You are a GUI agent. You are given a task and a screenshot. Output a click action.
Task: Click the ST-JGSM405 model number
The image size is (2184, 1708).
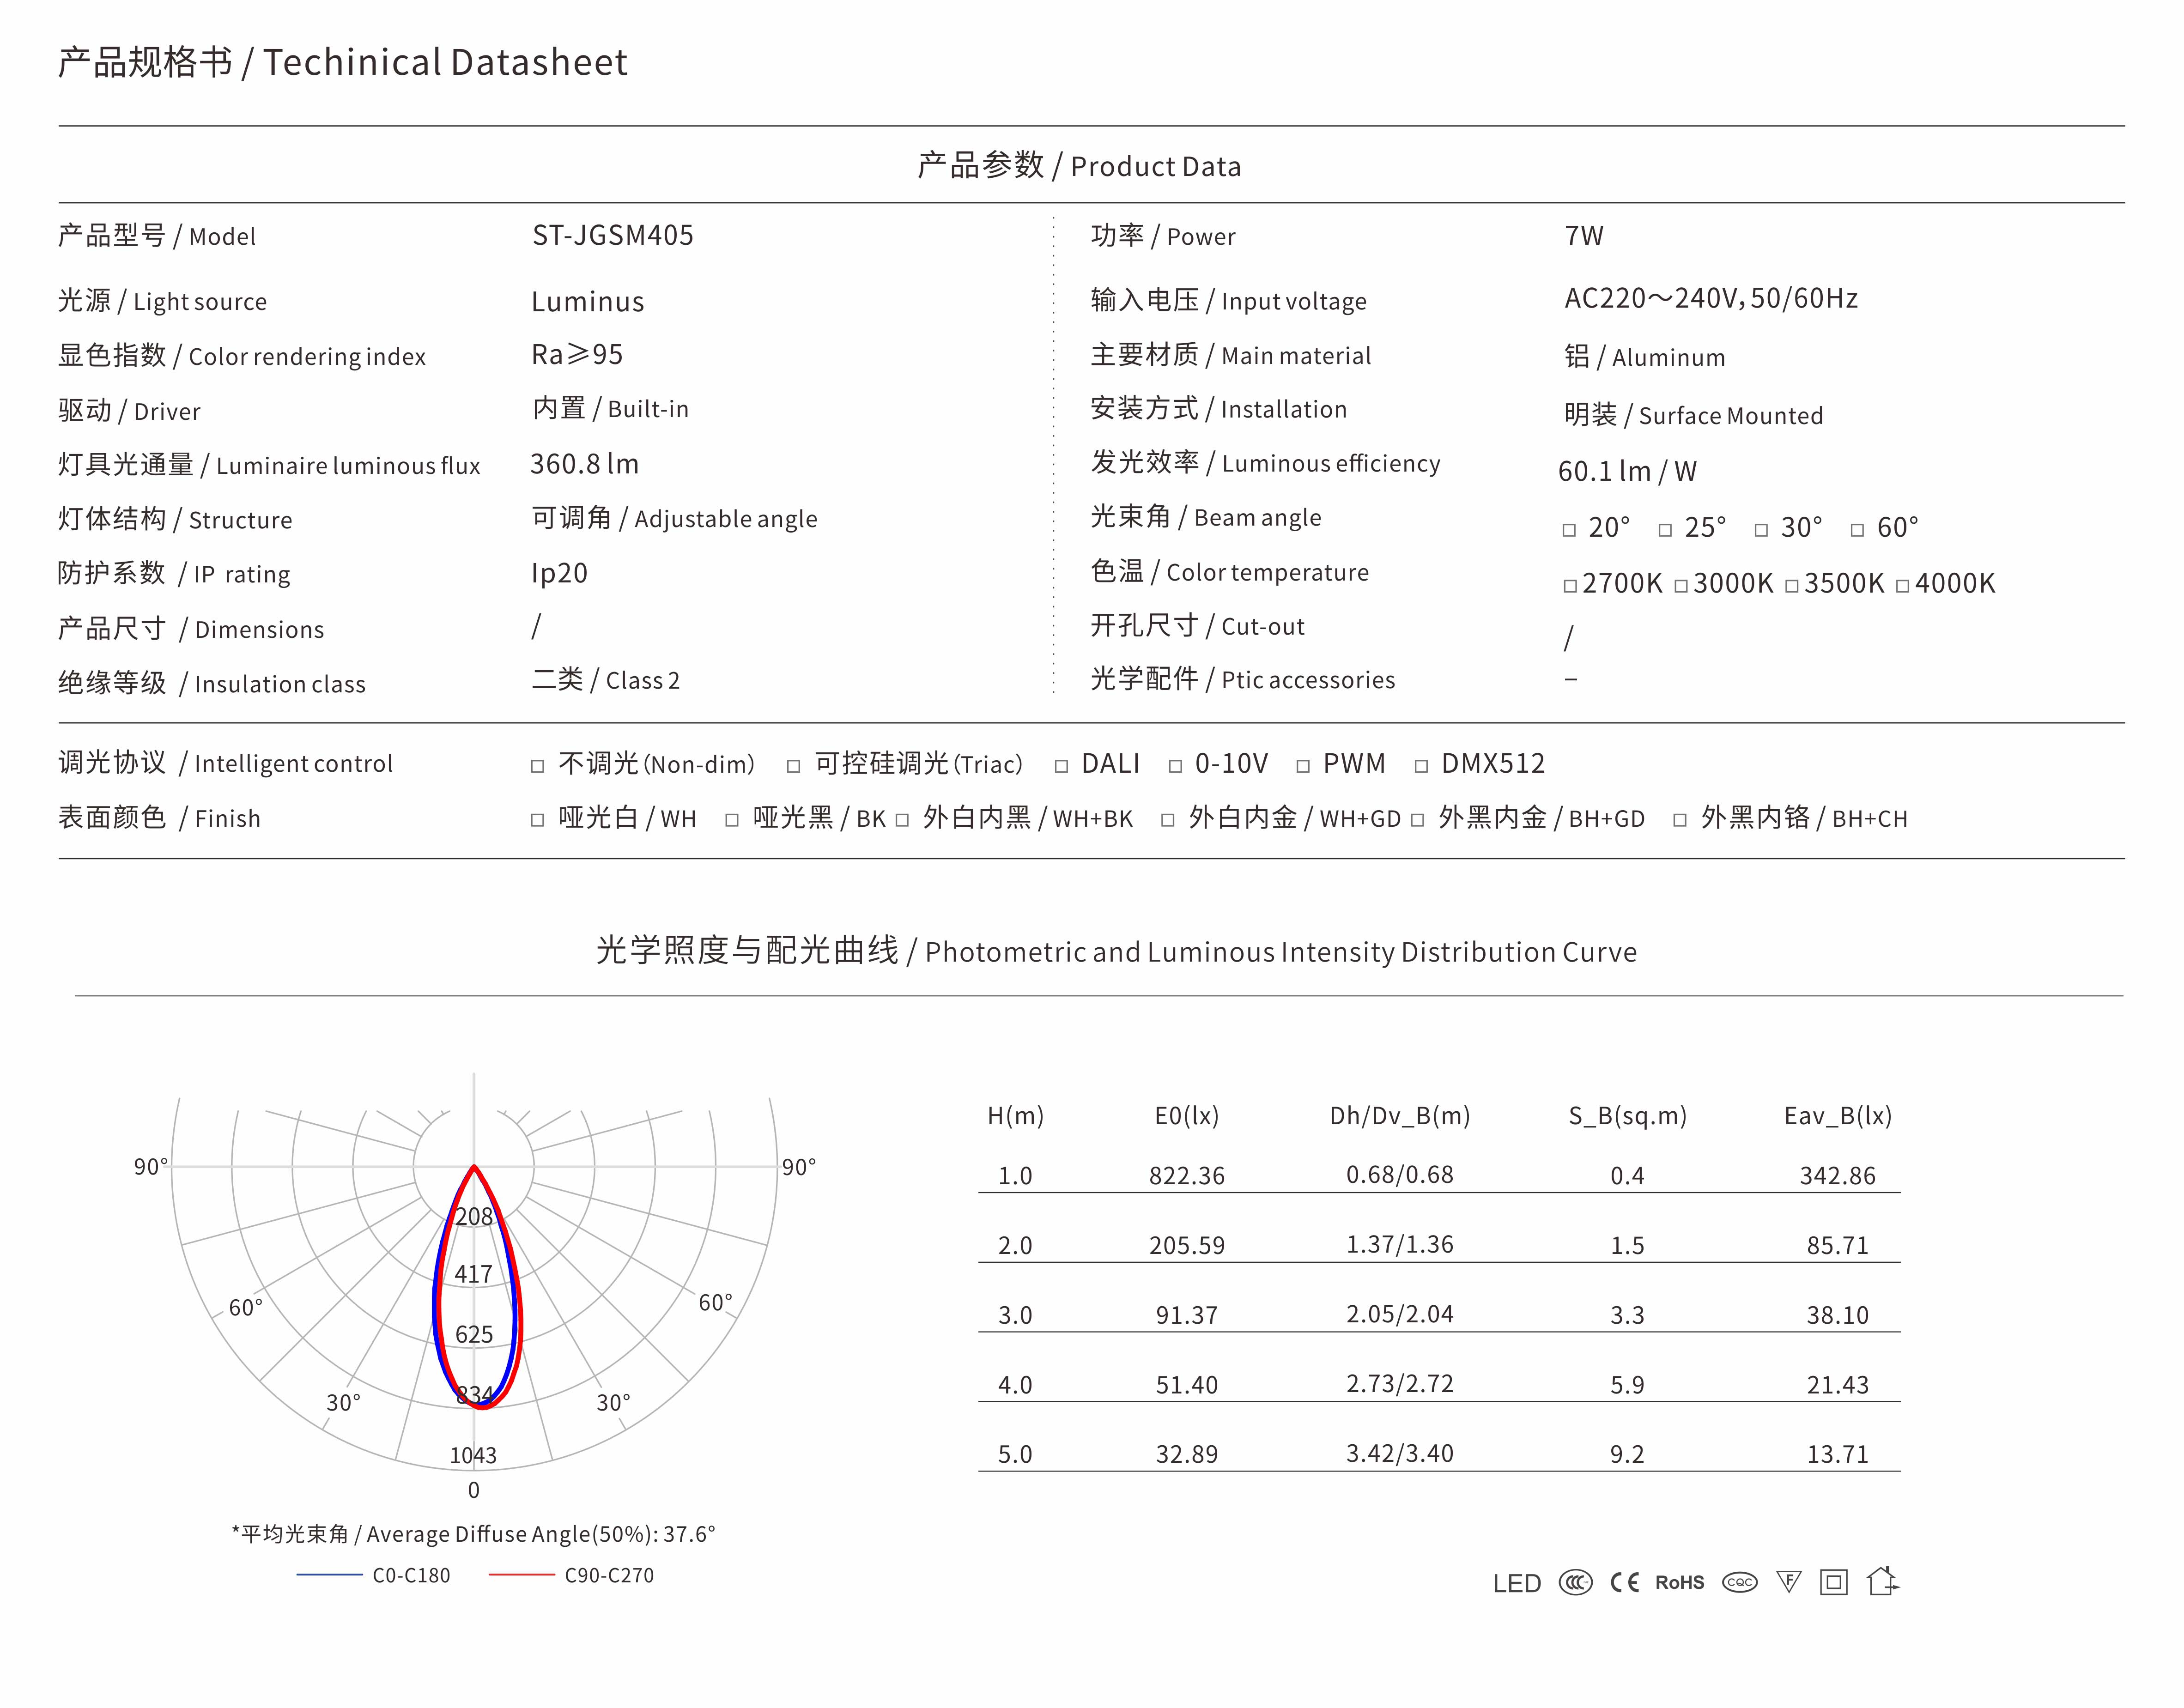[x=612, y=236]
